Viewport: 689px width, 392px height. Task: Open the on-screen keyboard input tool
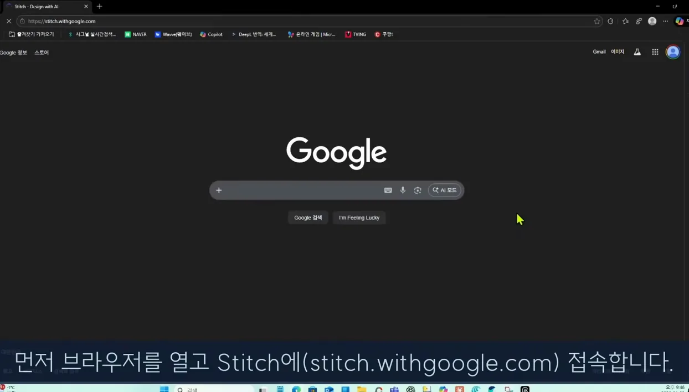[x=388, y=190]
